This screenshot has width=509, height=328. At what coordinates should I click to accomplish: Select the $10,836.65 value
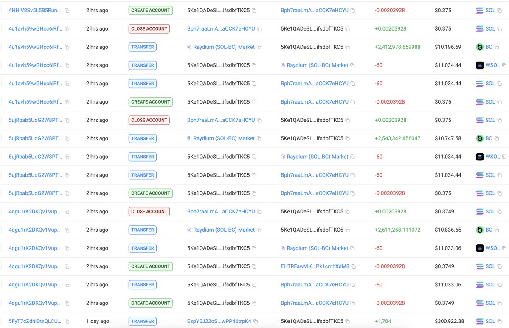448,230
